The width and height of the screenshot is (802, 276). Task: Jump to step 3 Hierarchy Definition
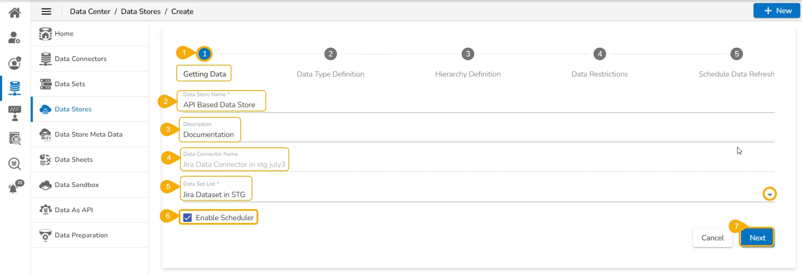pos(468,54)
